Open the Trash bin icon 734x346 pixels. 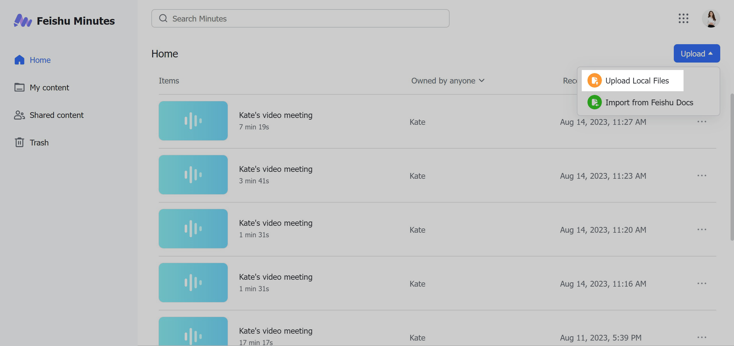19,143
